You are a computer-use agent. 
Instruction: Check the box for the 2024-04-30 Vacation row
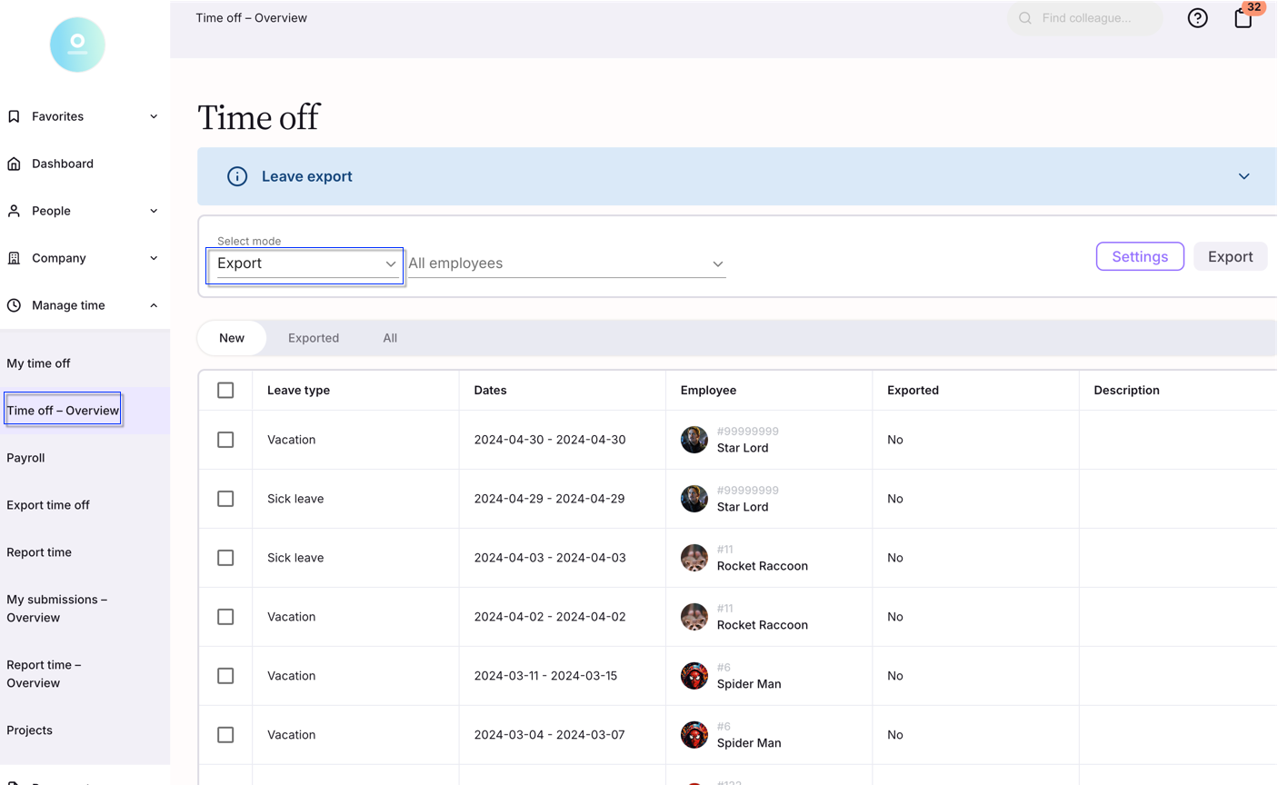point(225,440)
